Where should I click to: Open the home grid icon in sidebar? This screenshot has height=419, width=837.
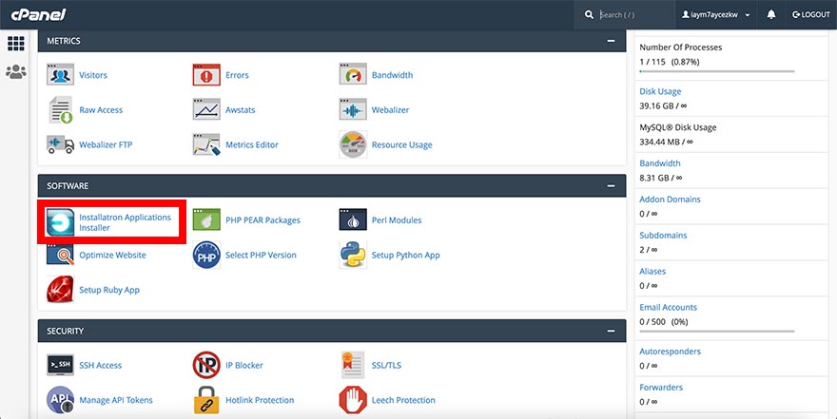coord(16,43)
